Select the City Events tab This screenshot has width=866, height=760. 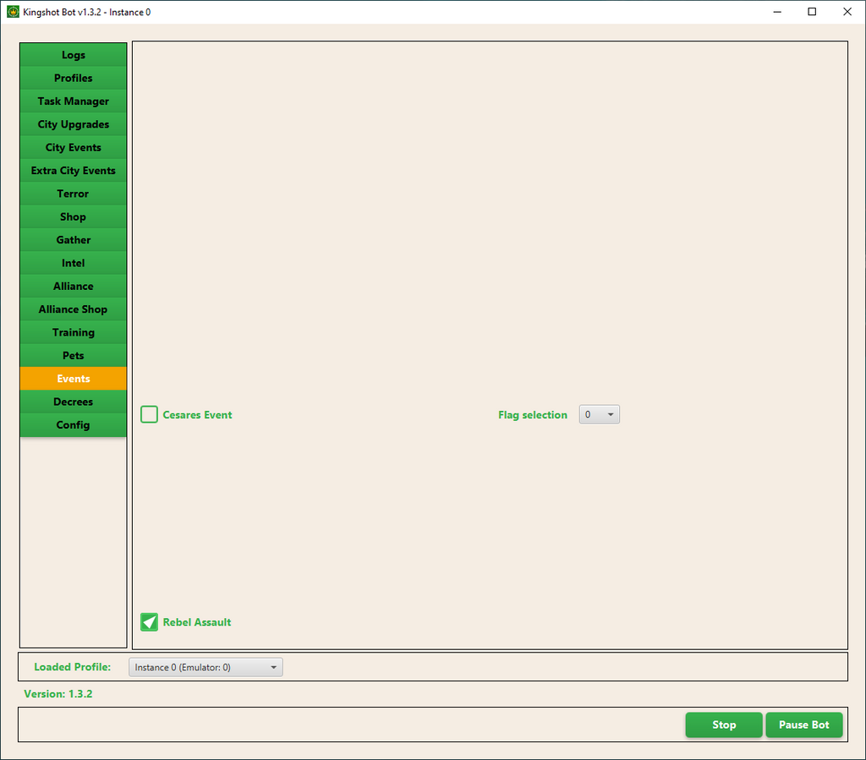pos(74,147)
